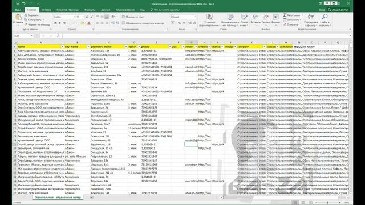Open the font name dropdown
Viewport: 365px width, 205px height.
click(x=74, y=17)
